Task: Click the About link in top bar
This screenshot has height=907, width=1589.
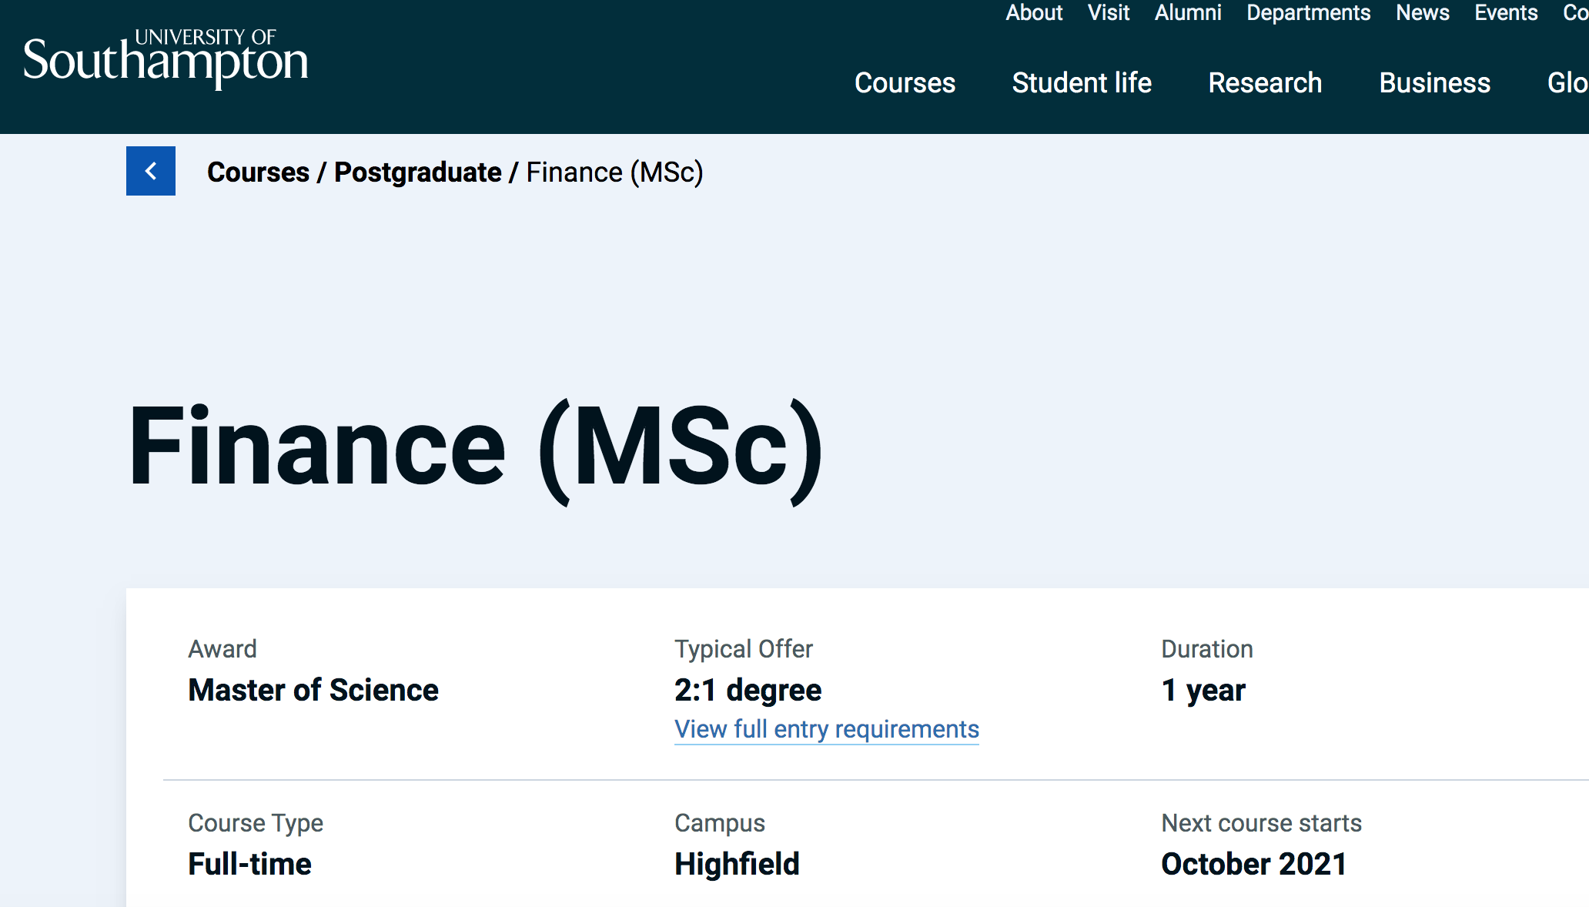Action: pyautogui.click(x=1034, y=13)
